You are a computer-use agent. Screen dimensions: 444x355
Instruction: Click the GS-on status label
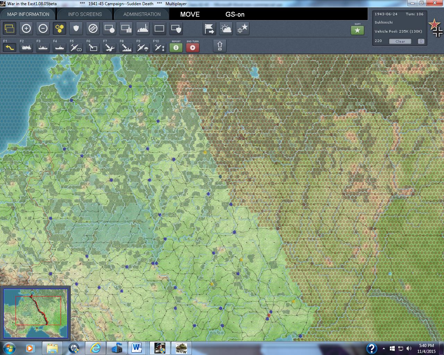pos(235,14)
